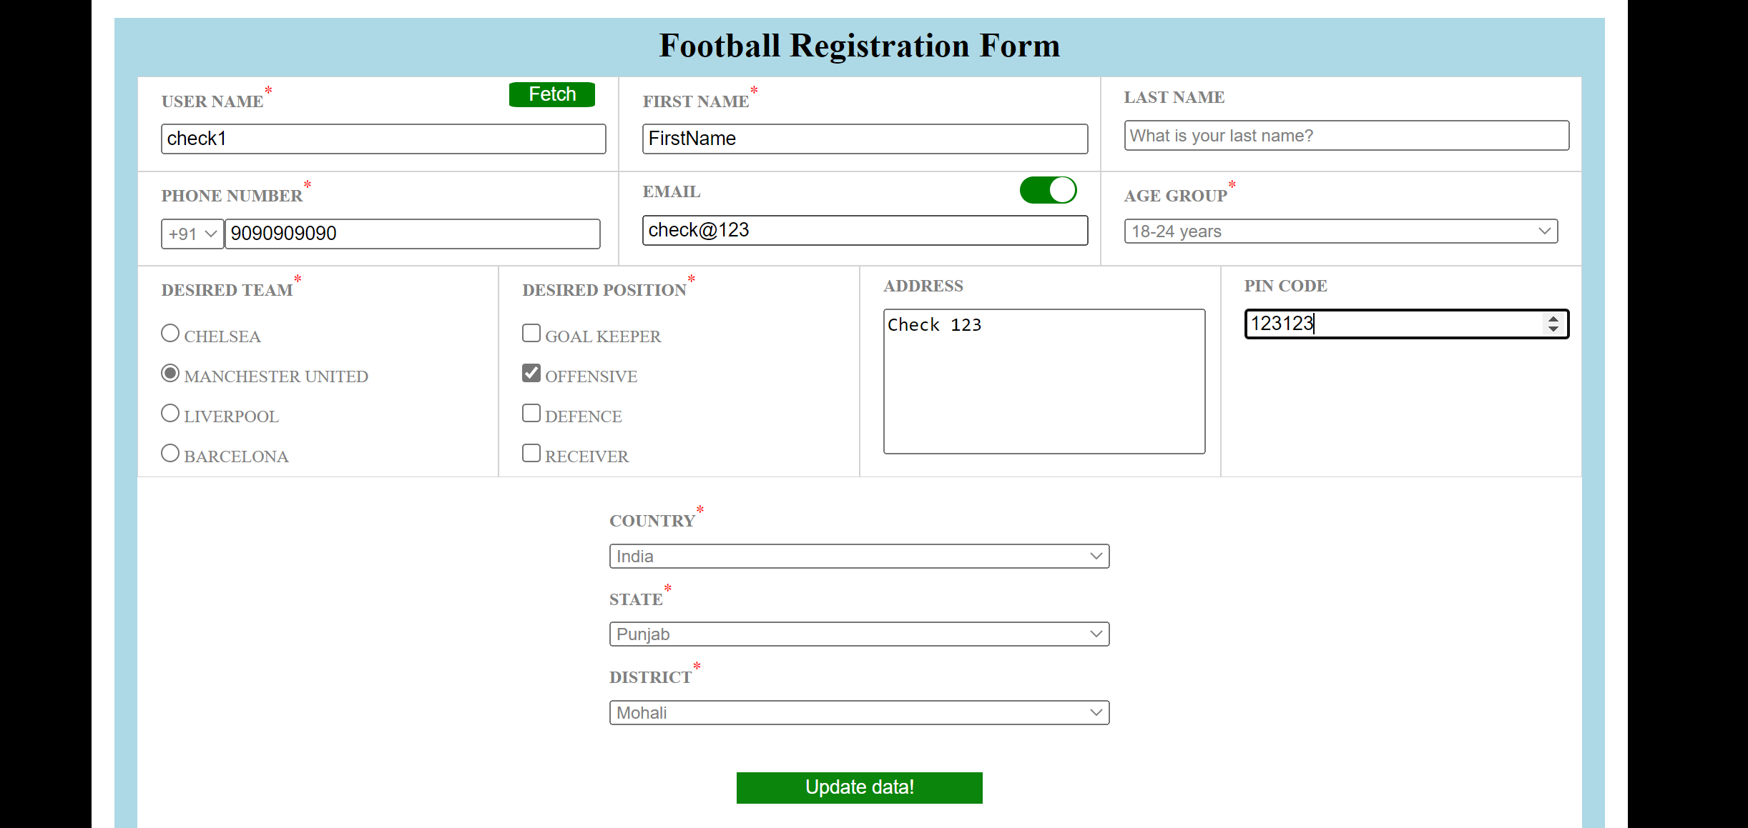
Task: Disable the toggle next to EMAIL
Action: coord(1047,190)
